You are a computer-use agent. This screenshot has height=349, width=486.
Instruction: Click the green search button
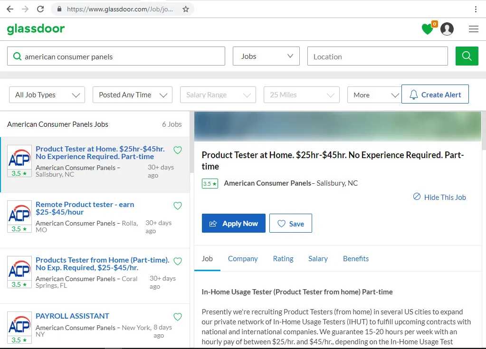coord(467,56)
